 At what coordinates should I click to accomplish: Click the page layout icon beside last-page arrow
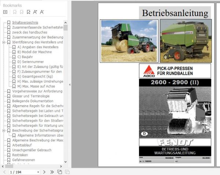coord(60,172)
